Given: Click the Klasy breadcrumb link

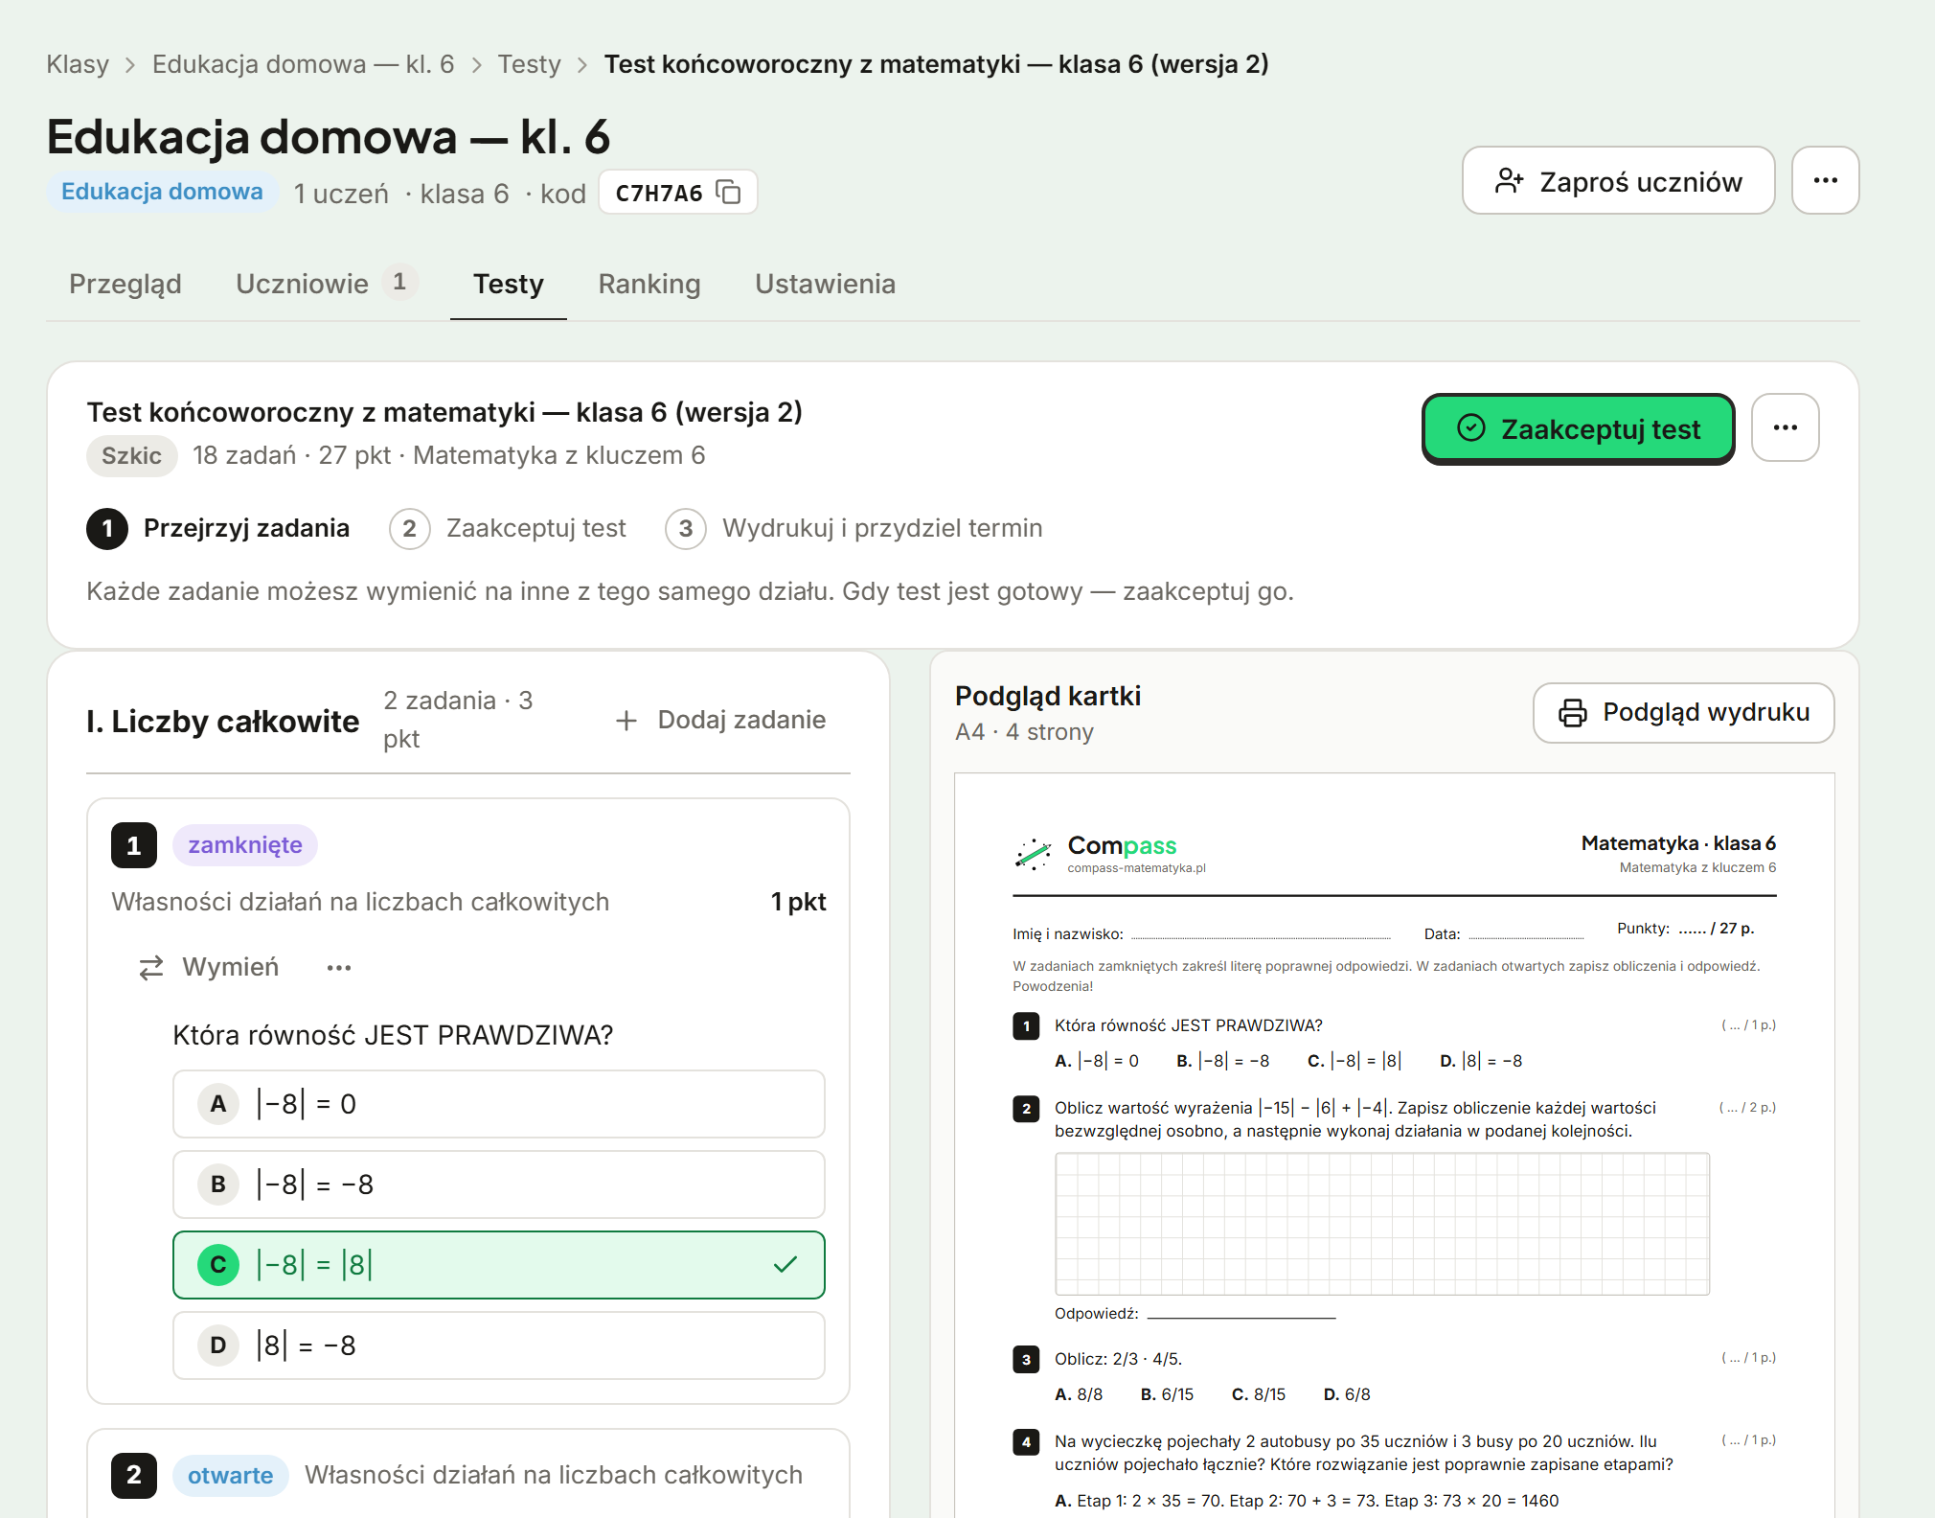Looking at the screenshot, I should pos(78,64).
